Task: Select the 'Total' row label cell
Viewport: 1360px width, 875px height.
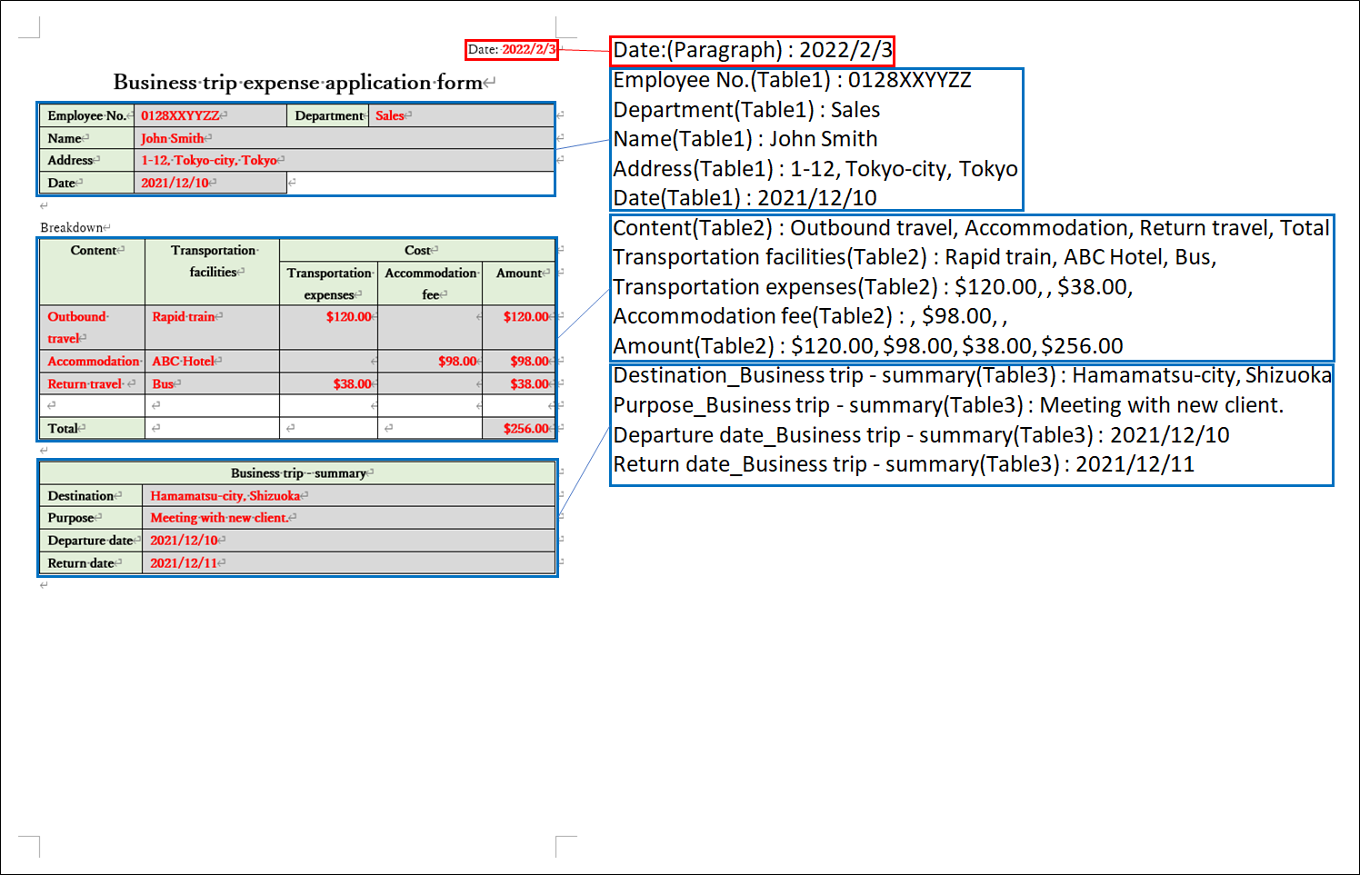Action: pyautogui.click(x=93, y=428)
